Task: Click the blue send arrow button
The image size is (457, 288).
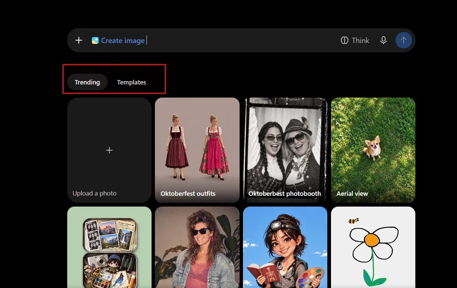Action: pyautogui.click(x=404, y=40)
